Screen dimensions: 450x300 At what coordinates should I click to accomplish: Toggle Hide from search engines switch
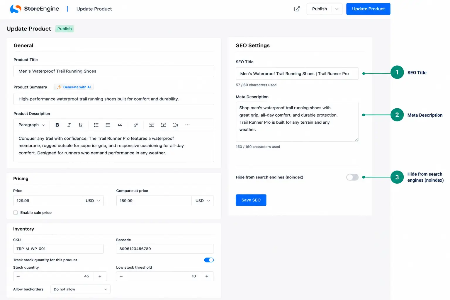(352, 177)
